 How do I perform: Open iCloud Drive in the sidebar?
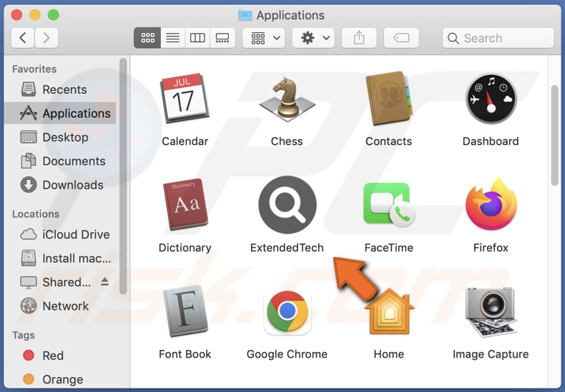(x=59, y=234)
